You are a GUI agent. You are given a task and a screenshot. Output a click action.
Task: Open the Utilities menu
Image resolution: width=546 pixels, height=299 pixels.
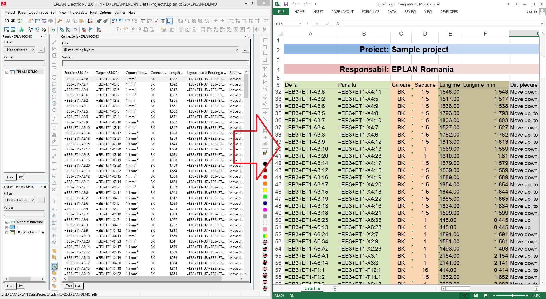pyautogui.click(x=120, y=13)
